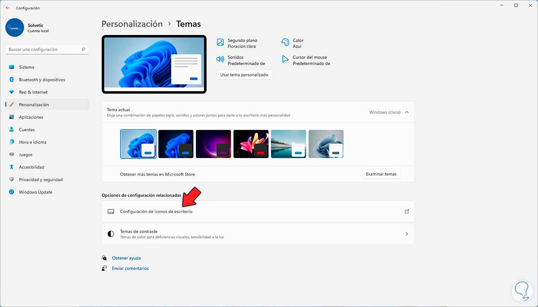
Task: Go back with the Configuración arrow
Action: point(8,8)
